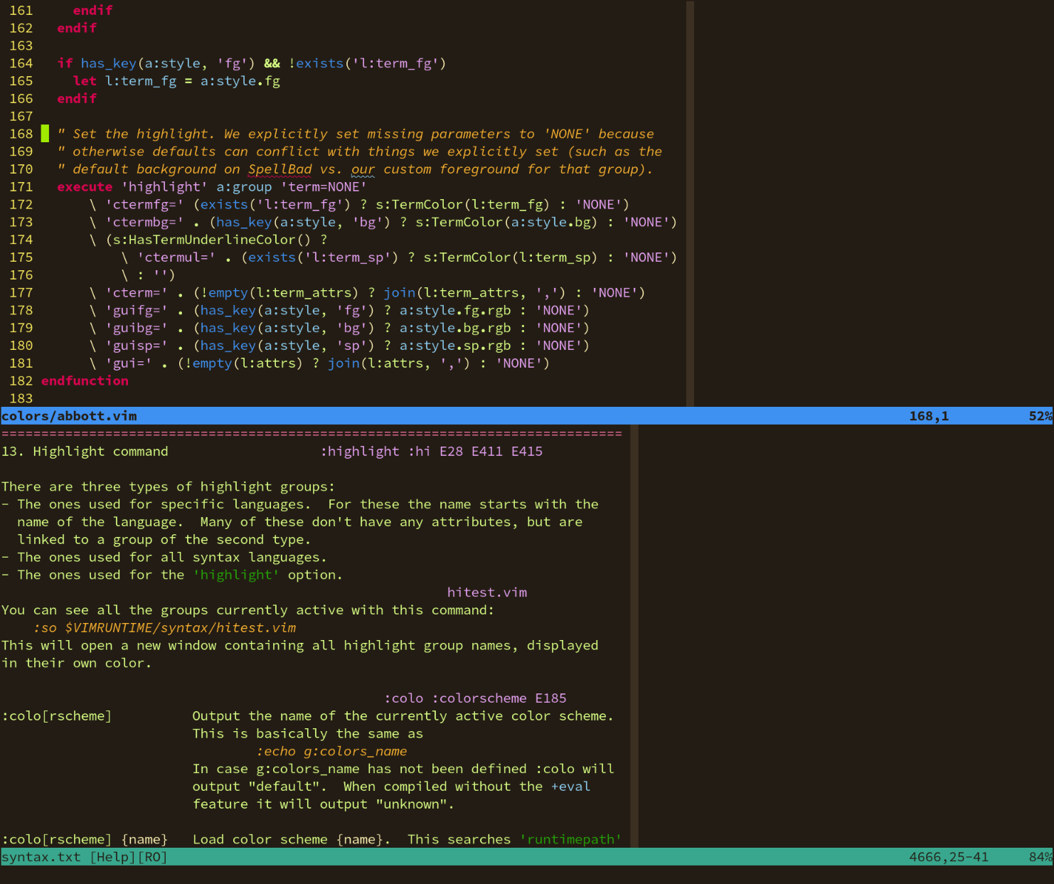
Task: Click the 168,1 cursor position readout
Action: pyautogui.click(x=929, y=416)
